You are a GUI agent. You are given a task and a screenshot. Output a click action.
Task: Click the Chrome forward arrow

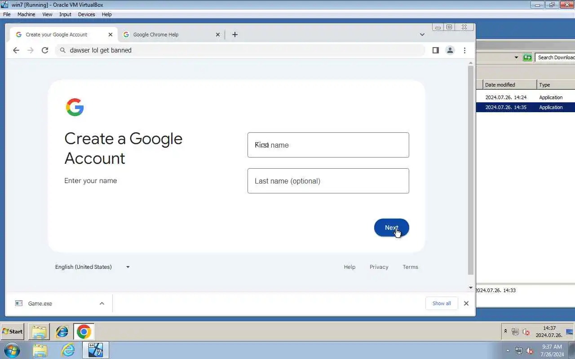click(31, 50)
